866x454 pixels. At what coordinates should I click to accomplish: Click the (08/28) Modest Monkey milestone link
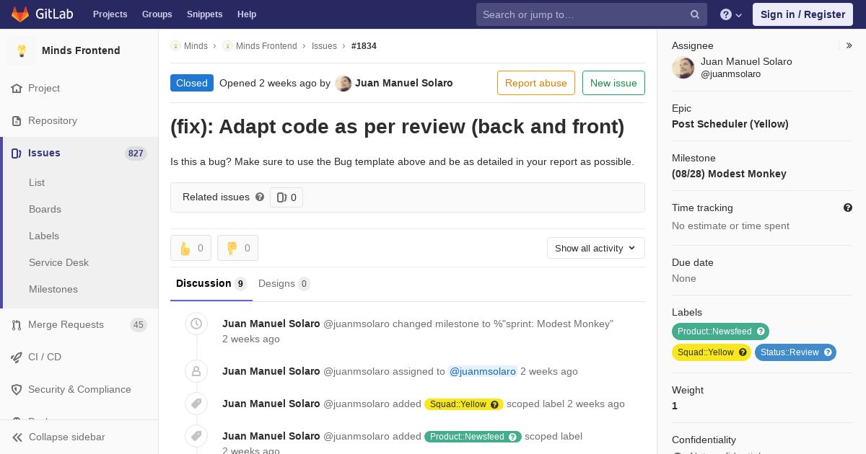click(729, 174)
